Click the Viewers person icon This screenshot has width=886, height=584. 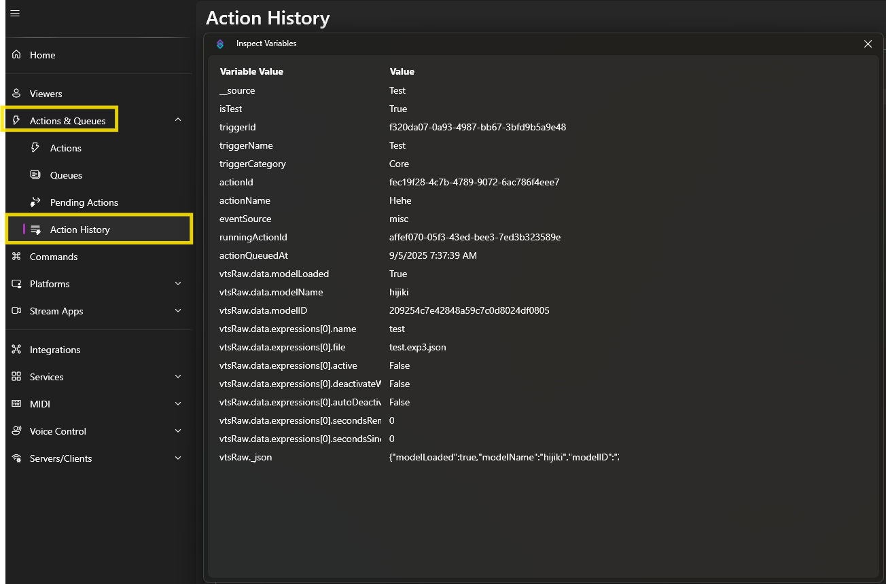(16, 94)
